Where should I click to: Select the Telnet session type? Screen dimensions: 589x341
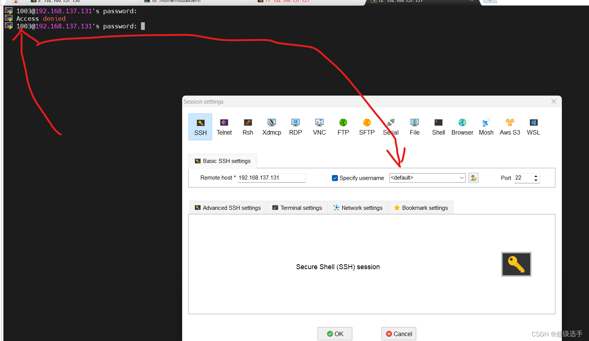click(x=224, y=127)
